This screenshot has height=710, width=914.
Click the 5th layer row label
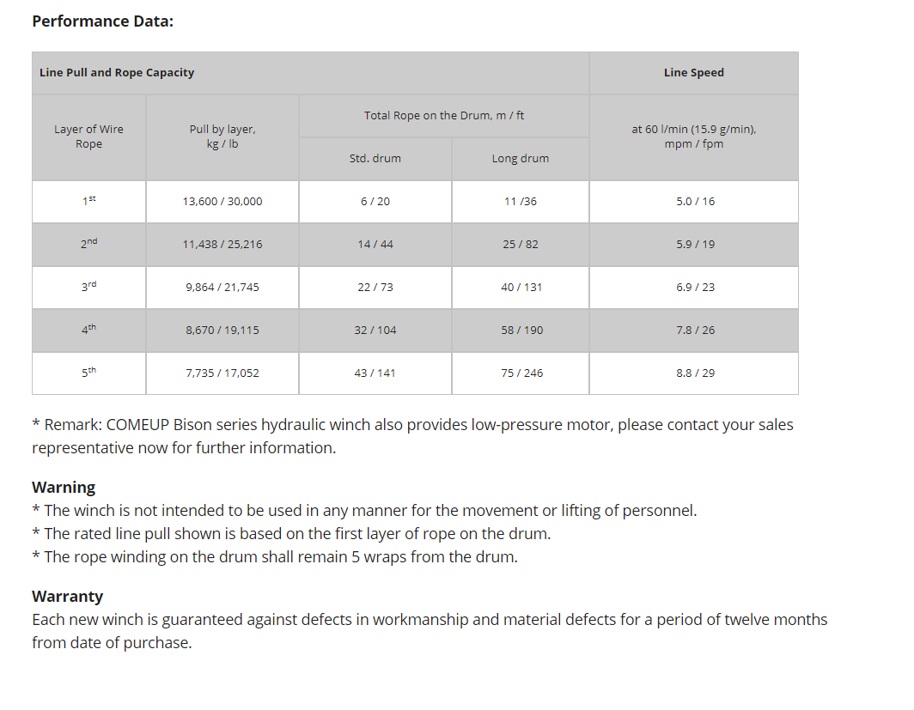pos(88,373)
